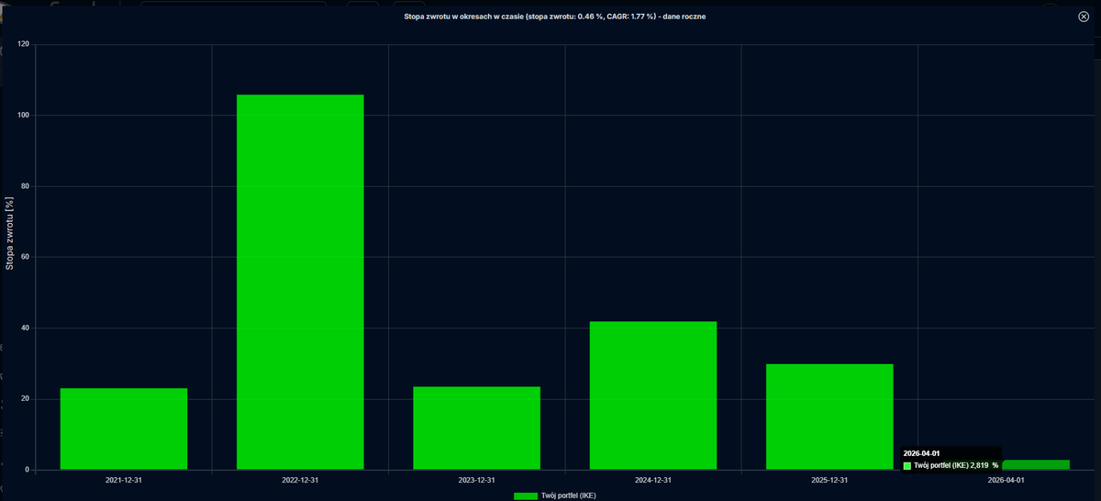The width and height of the screenshot is (1101, 501).
Task: Click the y-axis value 60
Action: (25, 257)
